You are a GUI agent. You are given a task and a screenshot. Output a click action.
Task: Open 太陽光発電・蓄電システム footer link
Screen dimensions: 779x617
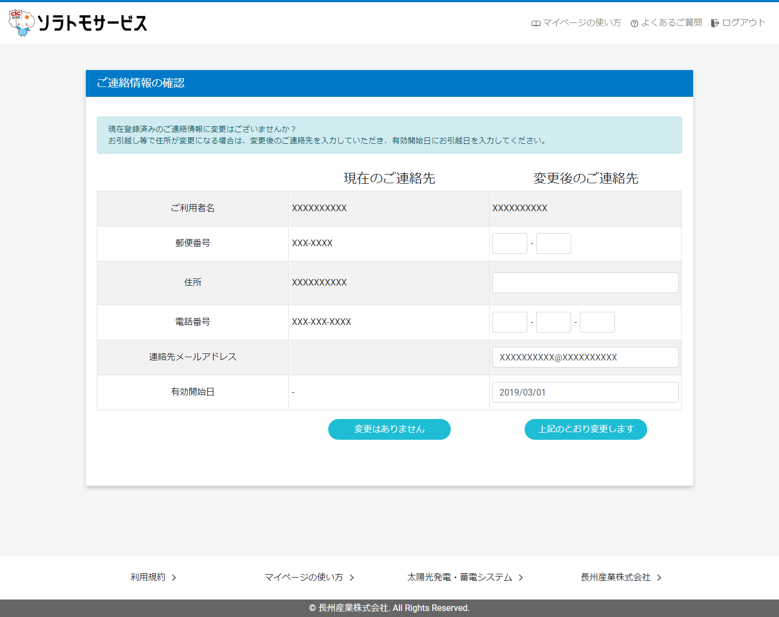click(x=460, y=577)
